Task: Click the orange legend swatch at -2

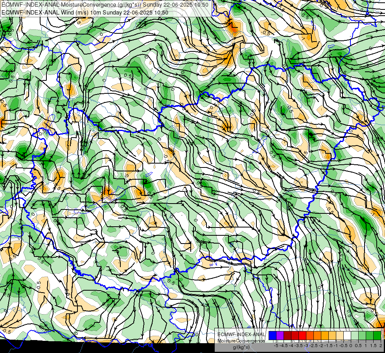Action: 317,335
